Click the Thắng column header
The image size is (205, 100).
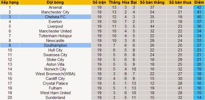[114, 2]
